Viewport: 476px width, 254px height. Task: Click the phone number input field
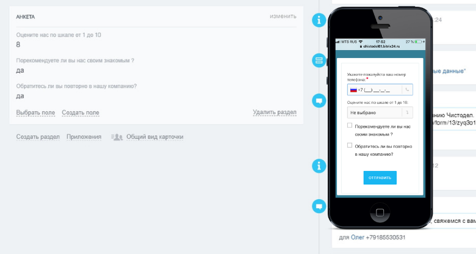point(380,90)
